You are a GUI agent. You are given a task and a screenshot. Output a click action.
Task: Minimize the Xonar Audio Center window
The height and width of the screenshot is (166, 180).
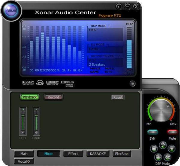pos(127,6)
